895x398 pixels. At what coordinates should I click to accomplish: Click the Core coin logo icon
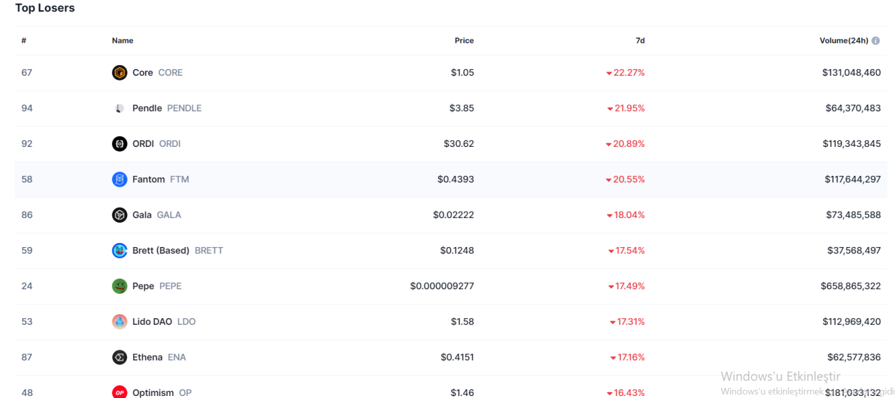[x=119, y=73]
